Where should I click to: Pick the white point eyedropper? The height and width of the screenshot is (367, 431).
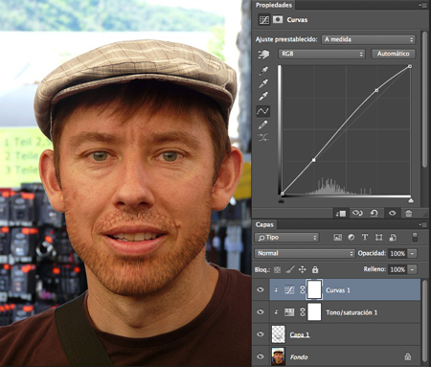point(263,96)
